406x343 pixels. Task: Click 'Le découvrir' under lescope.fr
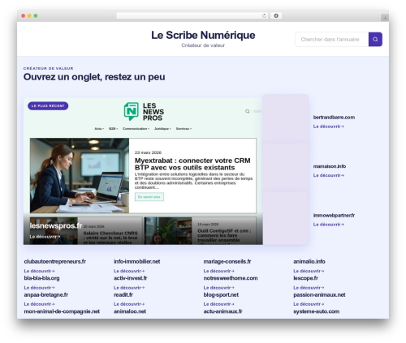click(309, 288)
